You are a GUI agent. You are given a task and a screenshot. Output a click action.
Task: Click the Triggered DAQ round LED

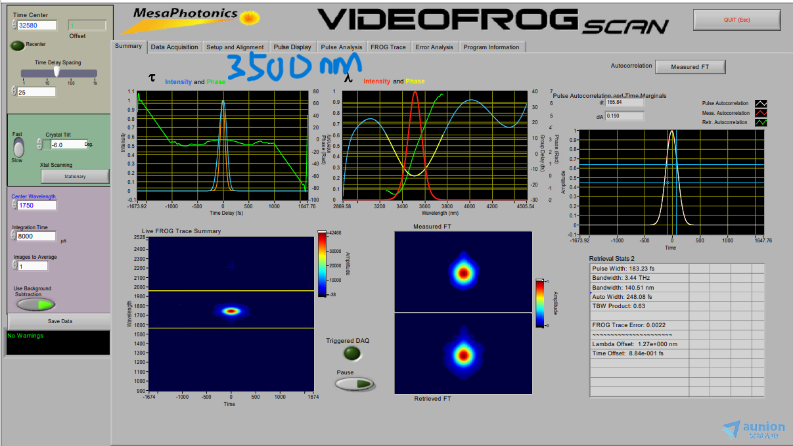[353, 354]
